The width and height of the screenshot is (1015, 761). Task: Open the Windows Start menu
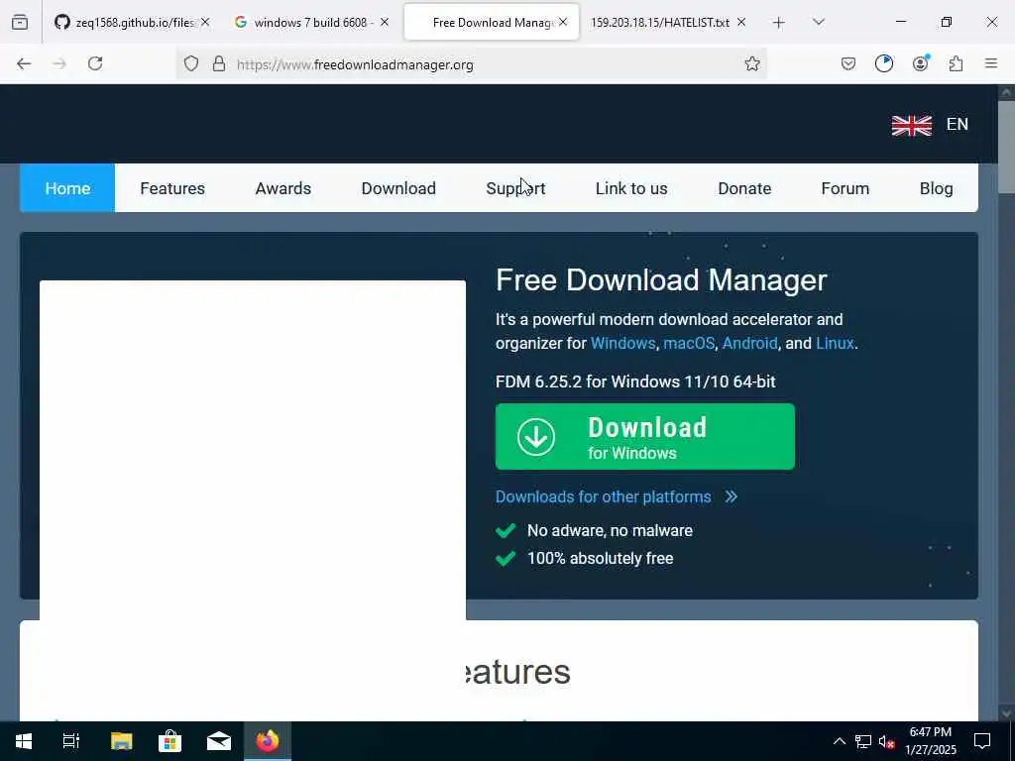point(24,741)
